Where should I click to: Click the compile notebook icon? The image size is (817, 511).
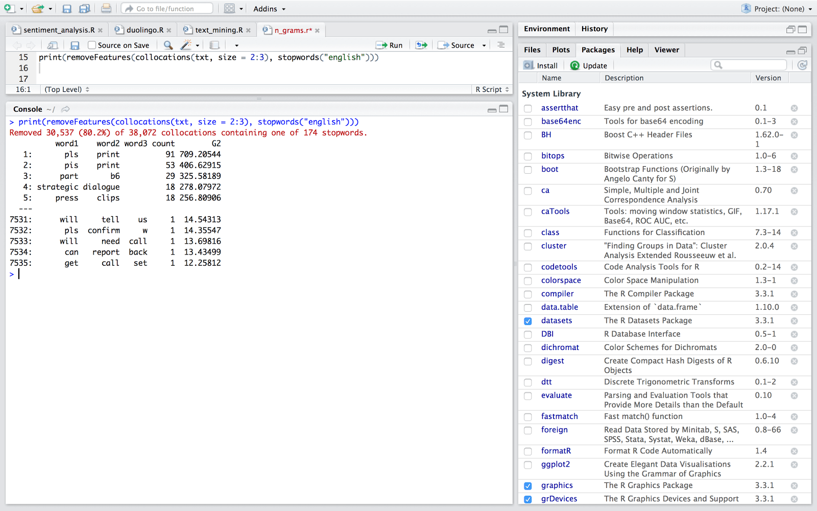pos(214,45)
